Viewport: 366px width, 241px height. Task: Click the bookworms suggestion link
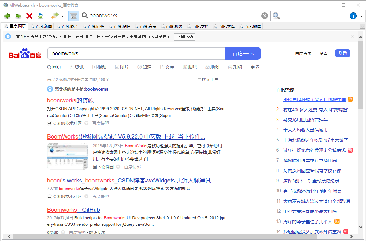[x=97, y=89]
